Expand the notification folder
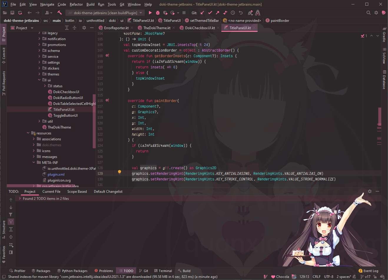 click(39, 39)
